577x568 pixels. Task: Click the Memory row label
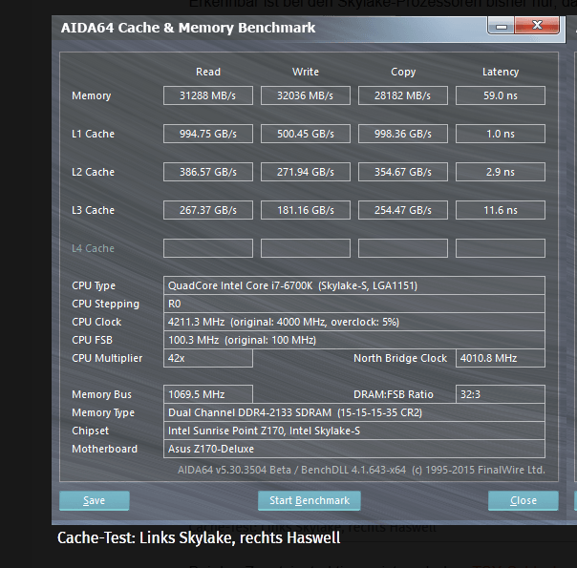pos(92,96)
